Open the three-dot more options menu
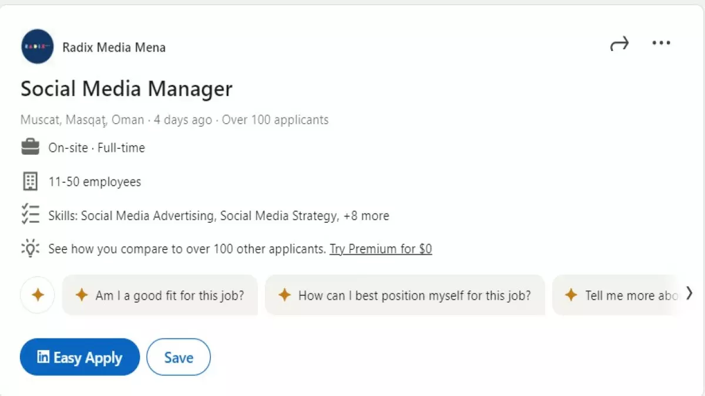Image resolution: width=705 pixels, height=396 pixels. coord(661,43)
